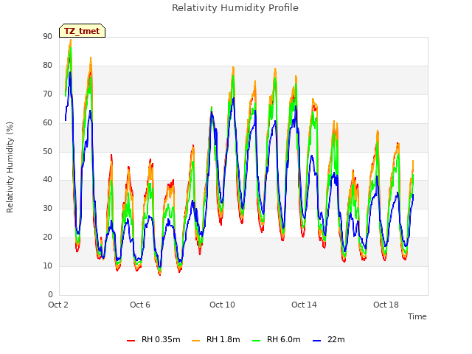This screenshot has width=472, height=354.
Task: Click the 0 y-axis tick label
Action: click(50, 294)
